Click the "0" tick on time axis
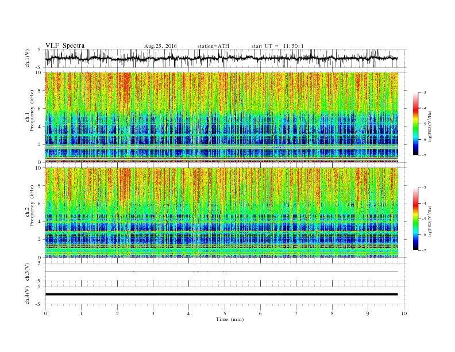The image size is (455, 352). (45, 313)
